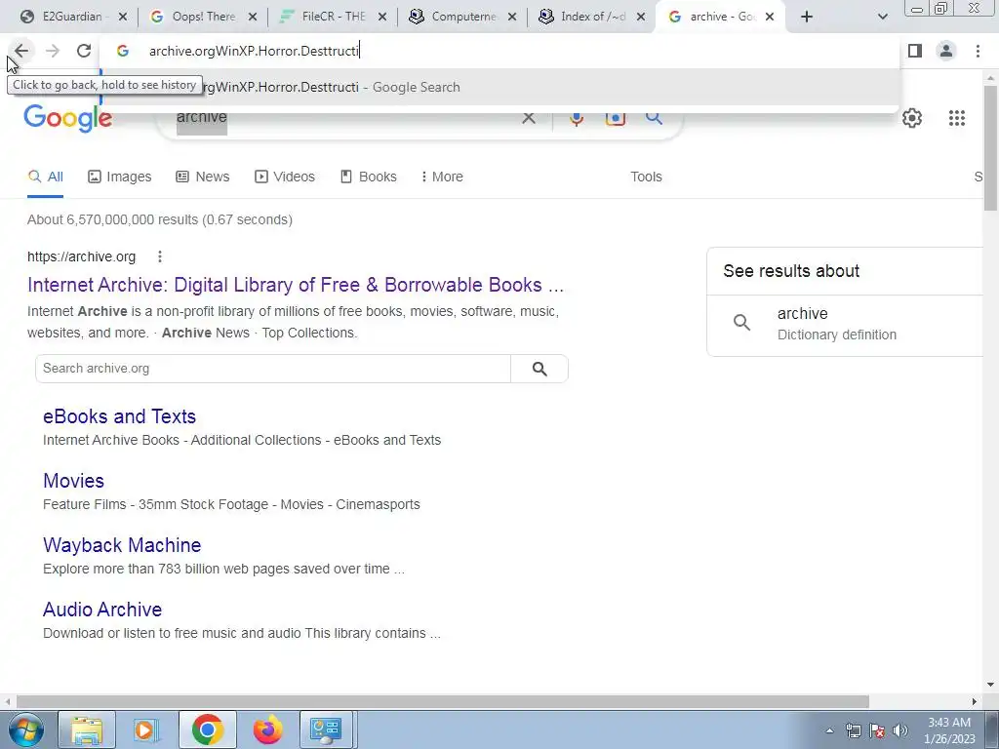Click the vertical scrollbar thumb
The width and height of the screenshot is (999, 749).
(x=990, y=148)
